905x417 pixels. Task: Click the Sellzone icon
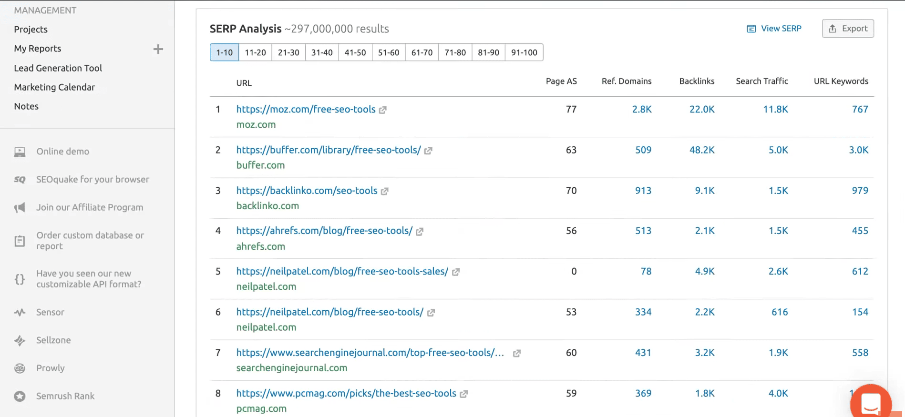[20, 340]
